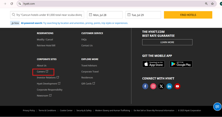Download on the App Store badge
This screenshot has height=117, width=222.
click(153, 64)
